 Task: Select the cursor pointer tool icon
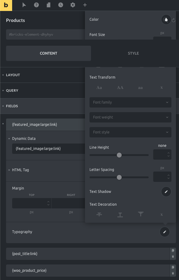tap(24, 5)
